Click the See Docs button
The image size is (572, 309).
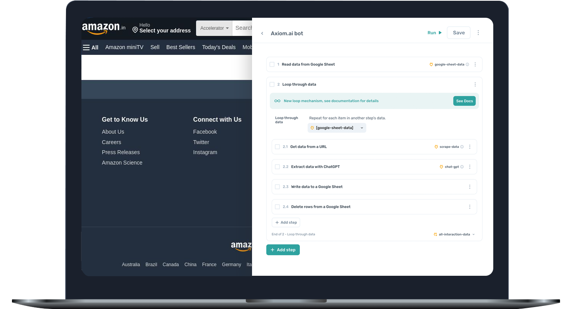[464, 101]
